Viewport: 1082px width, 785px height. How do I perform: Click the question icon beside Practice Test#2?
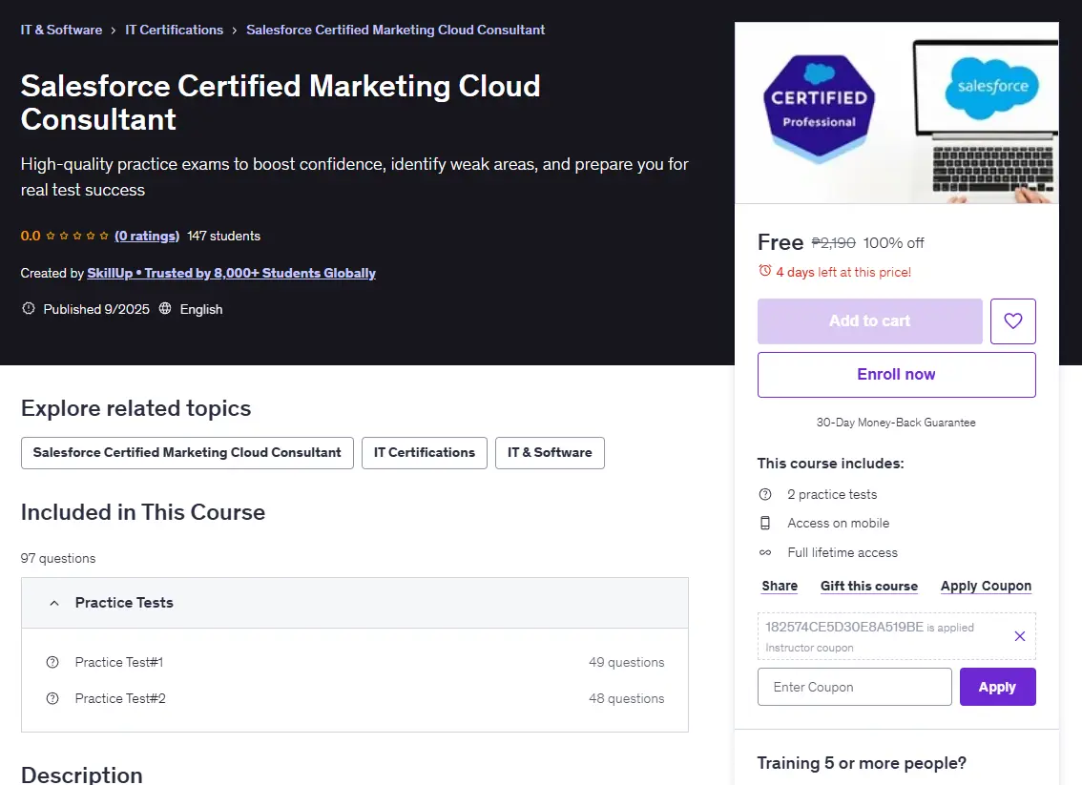(x=52, y=698)
